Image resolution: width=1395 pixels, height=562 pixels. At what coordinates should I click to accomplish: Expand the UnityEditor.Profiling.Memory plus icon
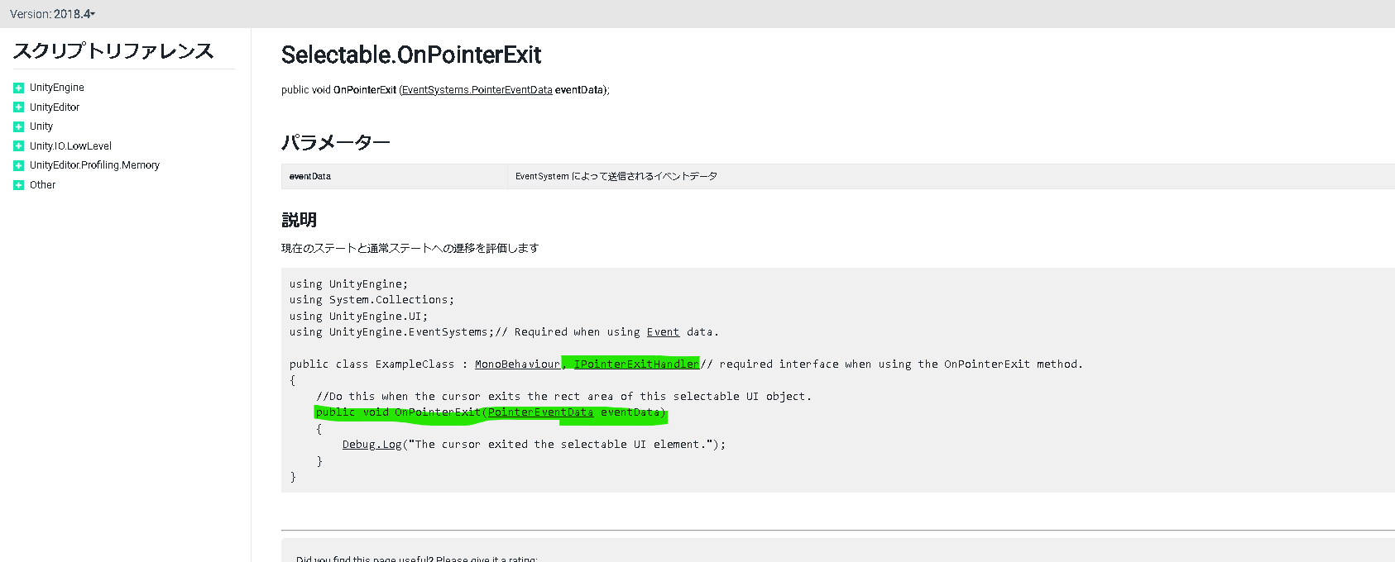tap(18, 165)
